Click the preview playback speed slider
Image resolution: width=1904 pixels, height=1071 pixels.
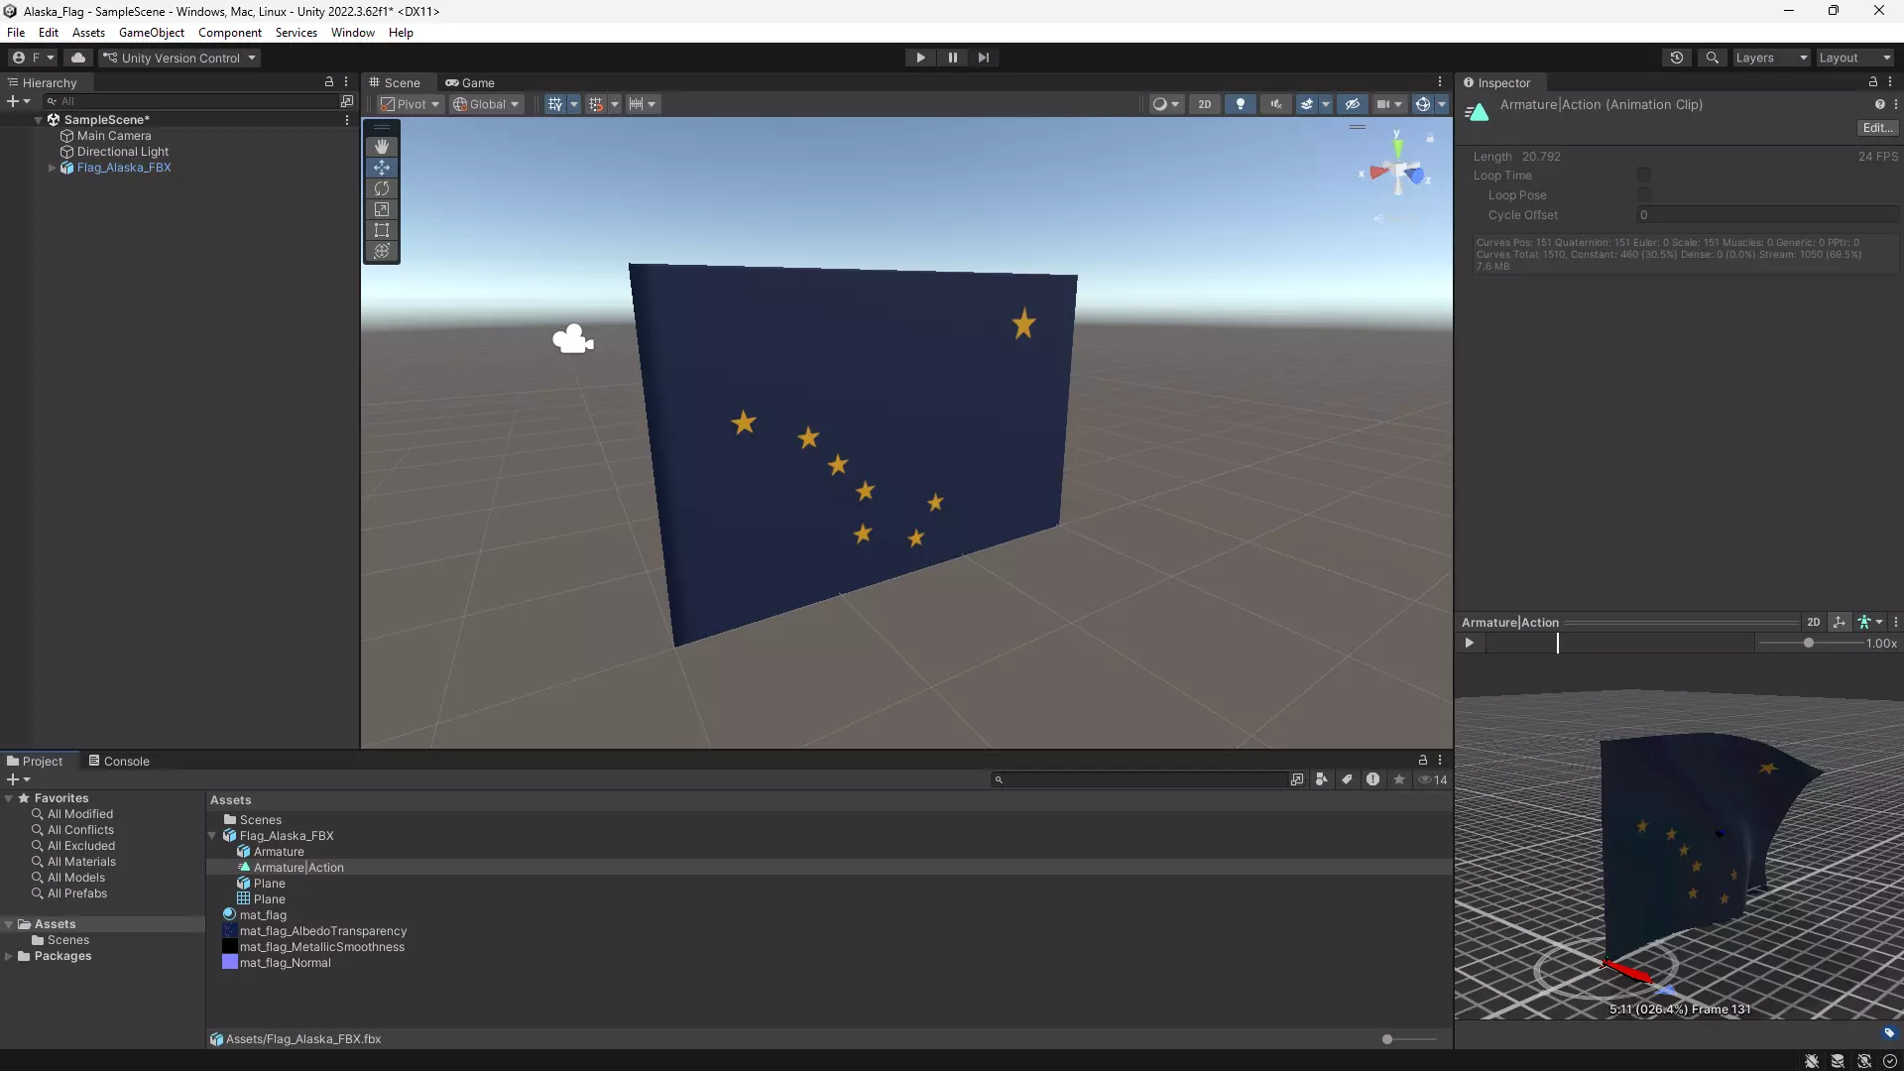point(1810,643)
